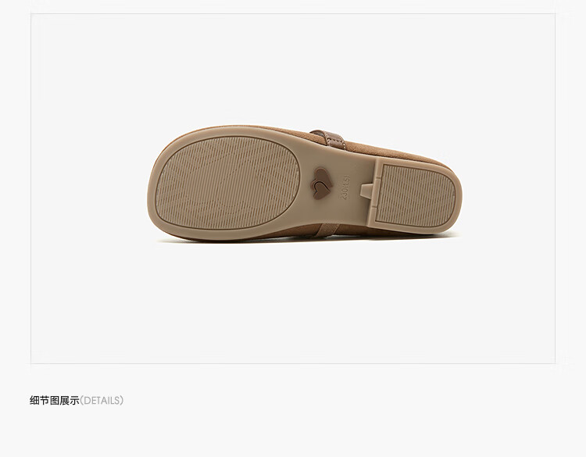586x457 pixels.
Task: Click the square notch on heel edge
Action: click(x=366, y=191)
